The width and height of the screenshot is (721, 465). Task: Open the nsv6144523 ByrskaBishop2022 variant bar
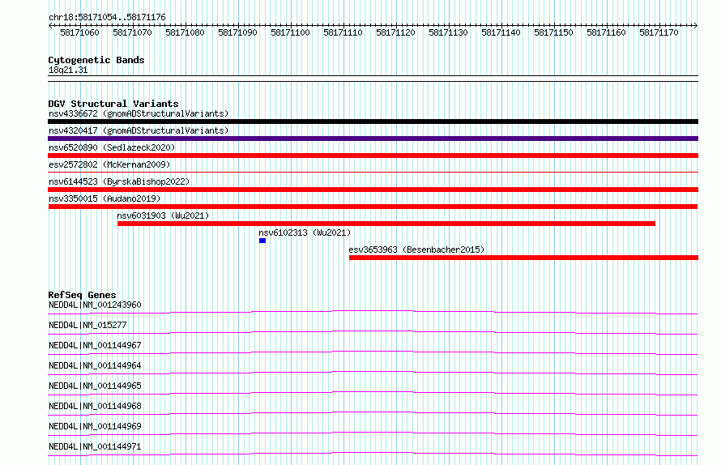tap(373, 190)
